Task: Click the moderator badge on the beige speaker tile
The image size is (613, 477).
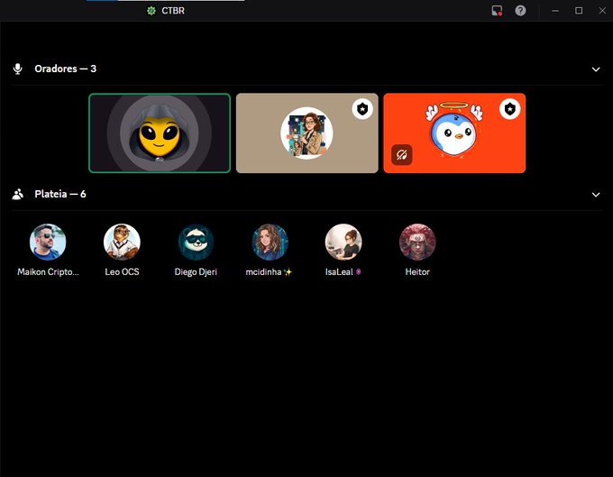Action: click(361, 109)
